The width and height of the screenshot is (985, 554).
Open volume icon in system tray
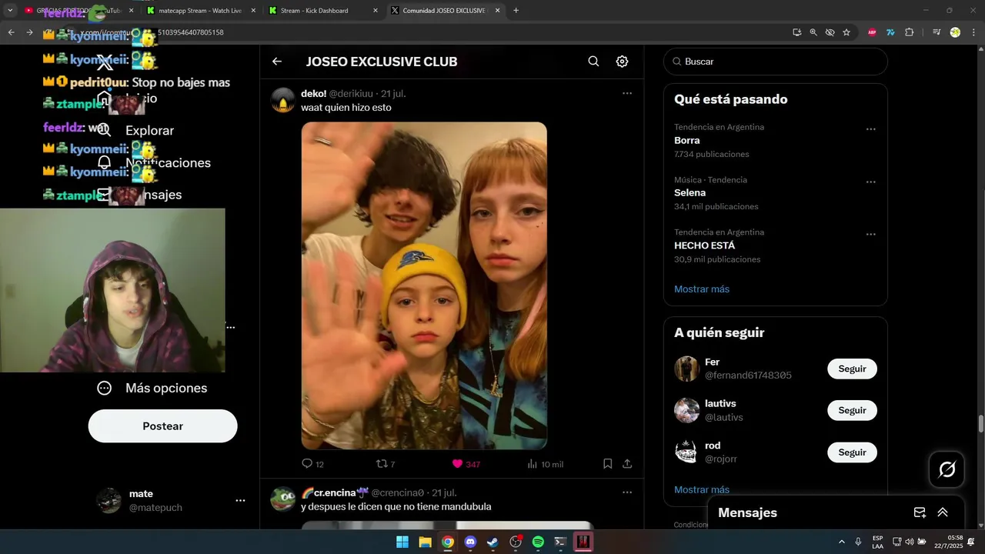[x=910, y=542]
